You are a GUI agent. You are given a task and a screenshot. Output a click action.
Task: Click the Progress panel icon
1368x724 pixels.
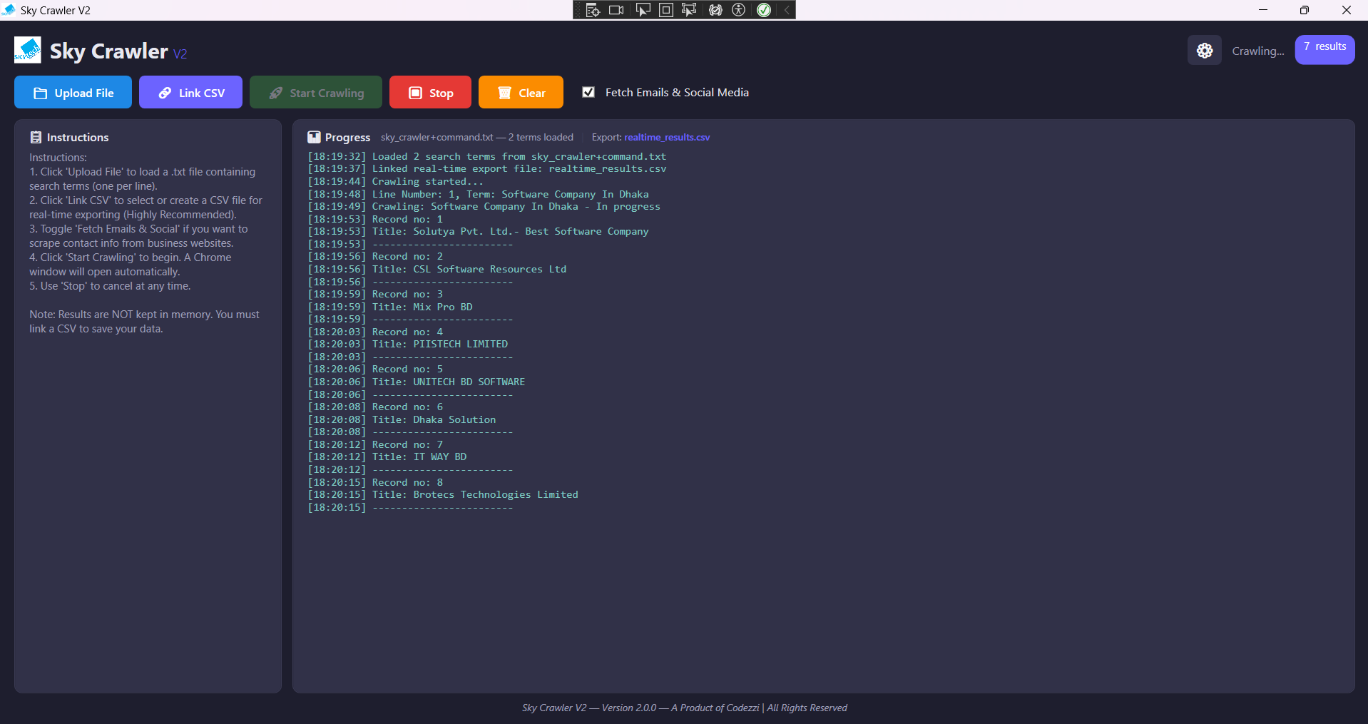tap(314, 138)
